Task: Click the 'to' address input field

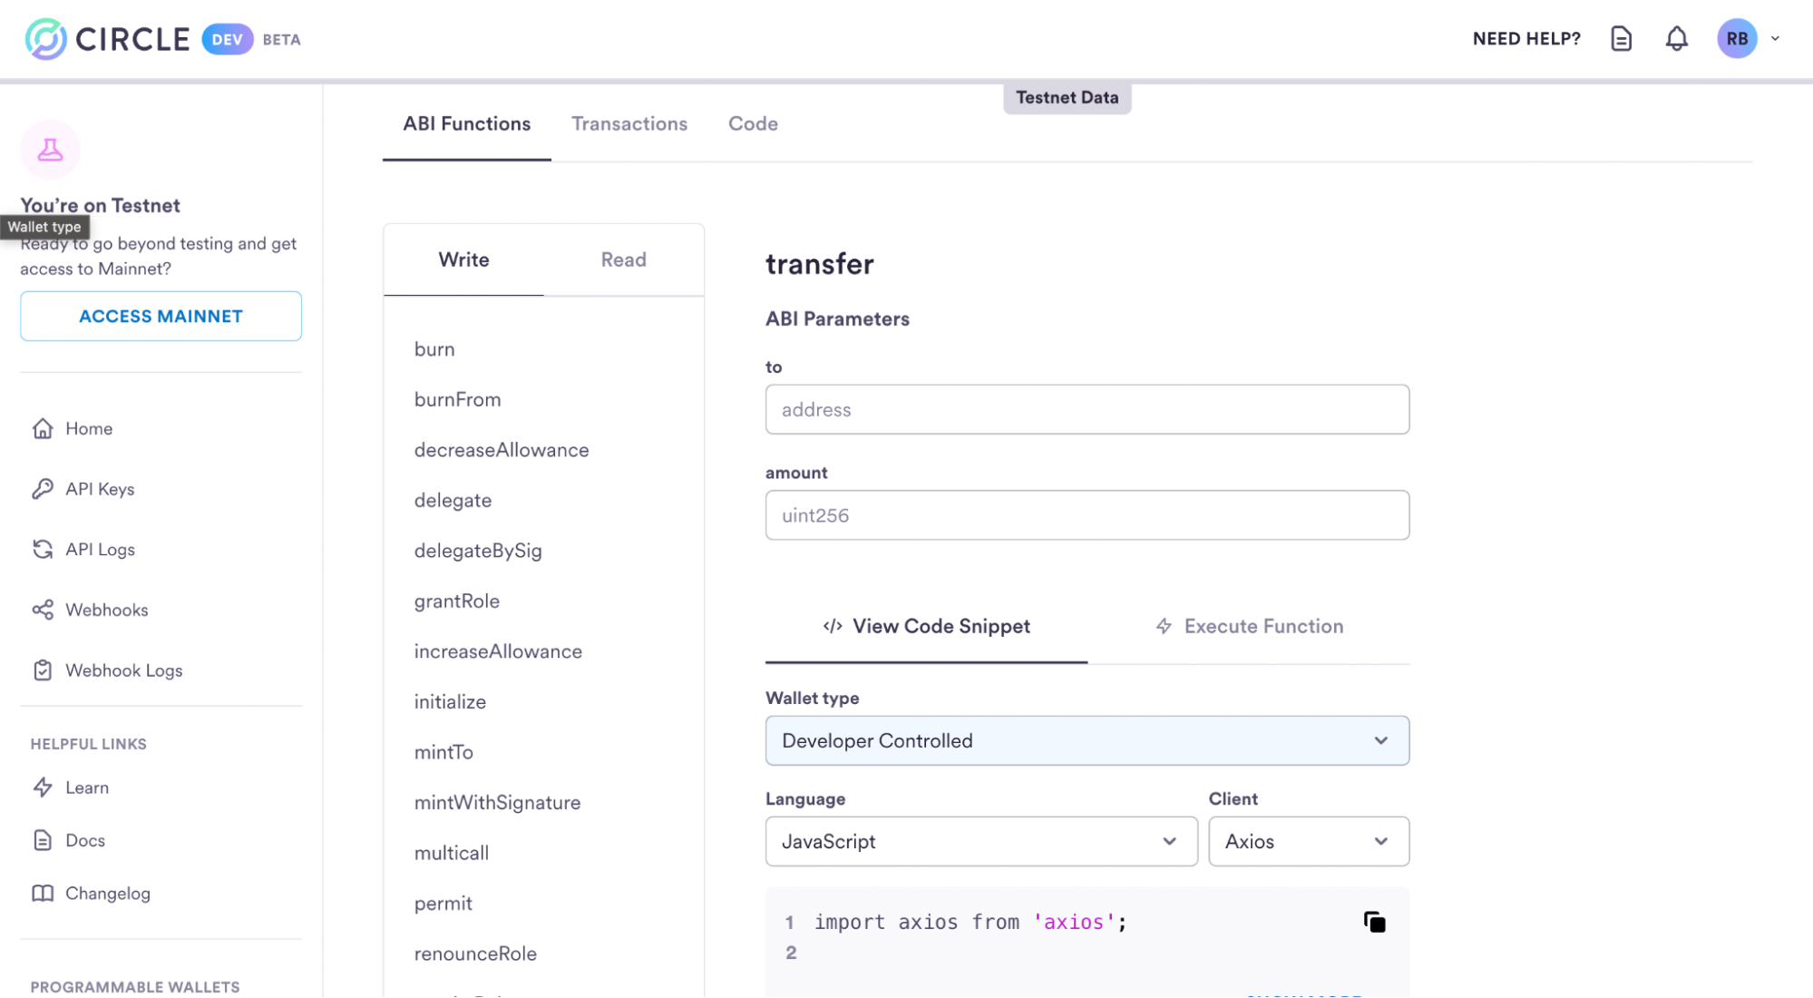Action: [1087, 409]
